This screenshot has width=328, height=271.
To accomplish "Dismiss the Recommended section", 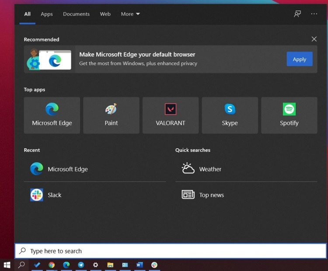I will 314,39.
